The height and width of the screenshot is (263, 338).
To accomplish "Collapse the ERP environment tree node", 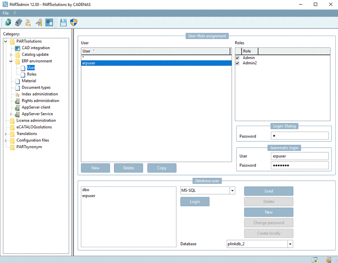I will tap(11, 61).
